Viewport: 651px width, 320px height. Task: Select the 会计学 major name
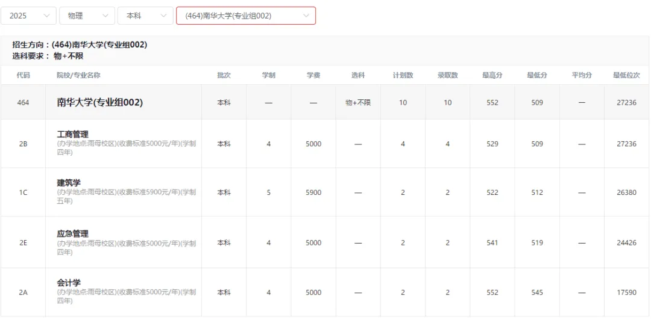tap(69, 283)
